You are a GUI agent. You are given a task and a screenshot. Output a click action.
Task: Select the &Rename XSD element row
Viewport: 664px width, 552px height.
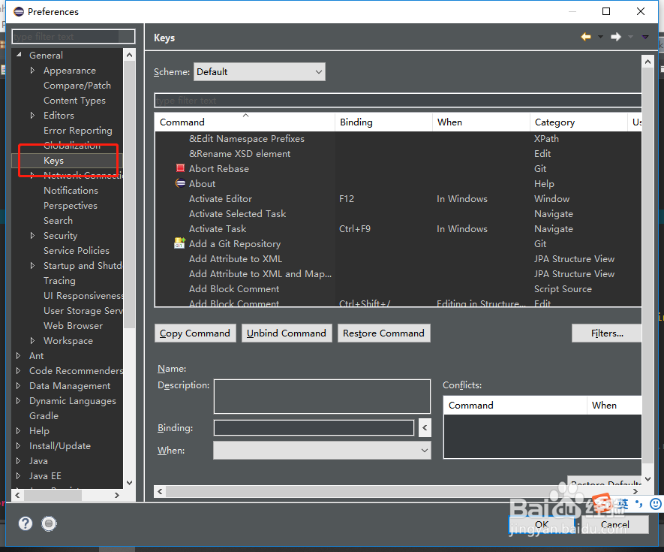pyautogui.click(x=398, y=153)
